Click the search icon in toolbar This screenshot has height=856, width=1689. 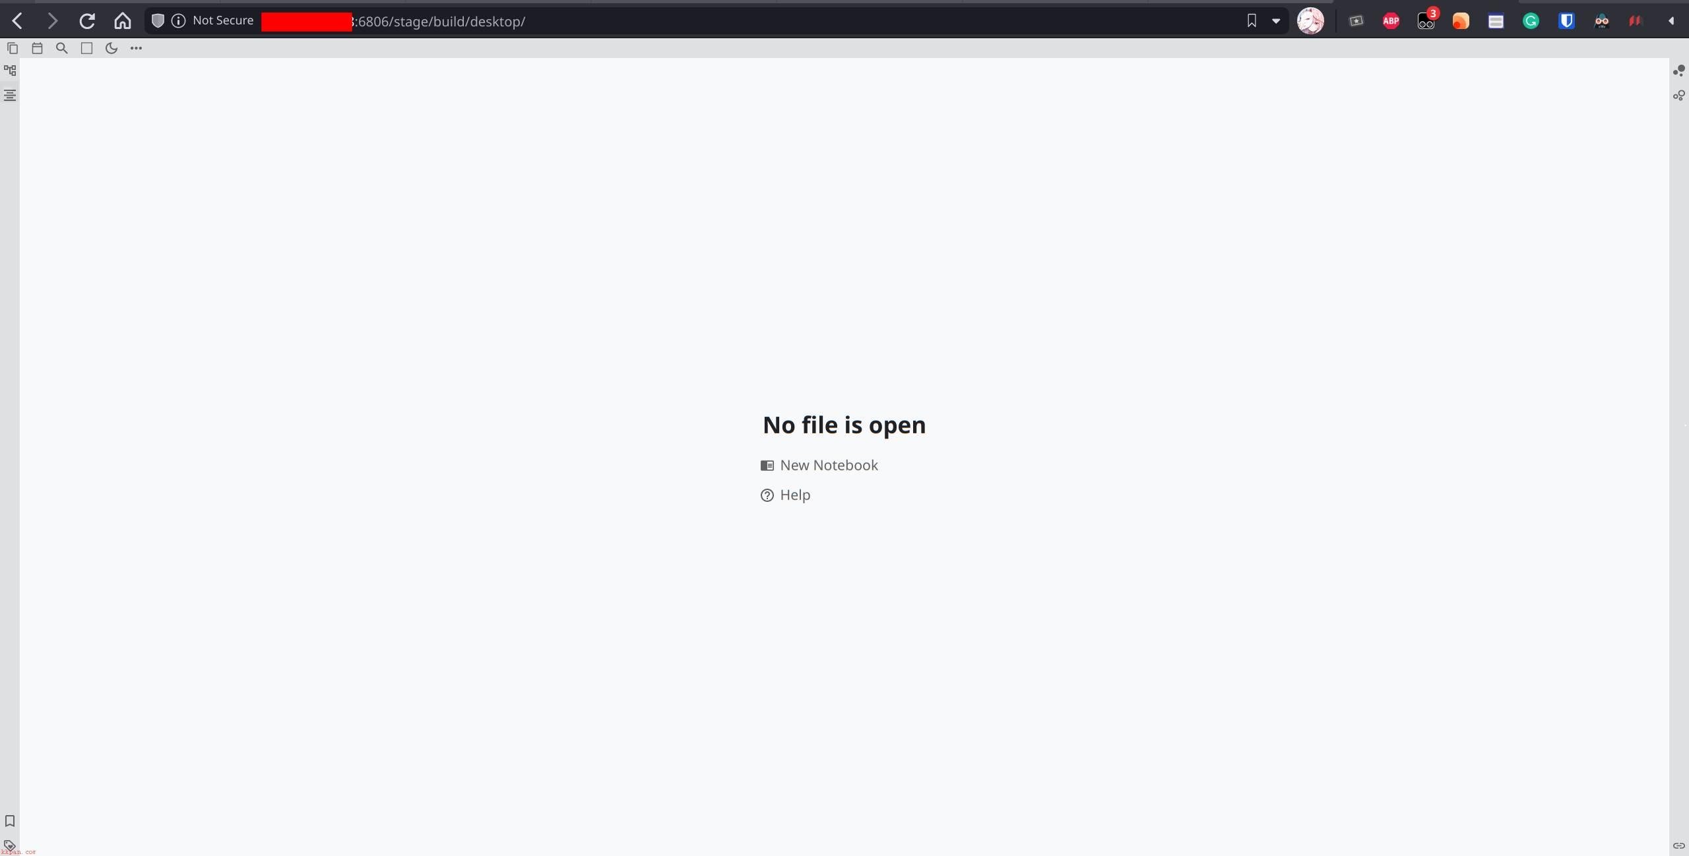click(x=62, y=48)
